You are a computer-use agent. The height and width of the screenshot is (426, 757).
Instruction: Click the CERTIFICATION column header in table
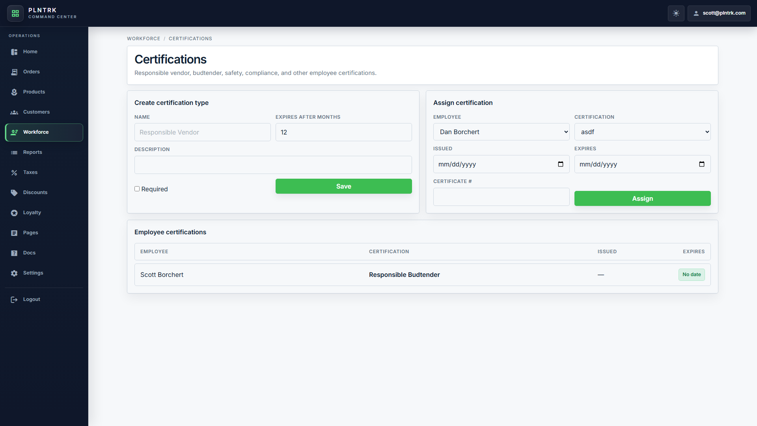click(389, 252)
